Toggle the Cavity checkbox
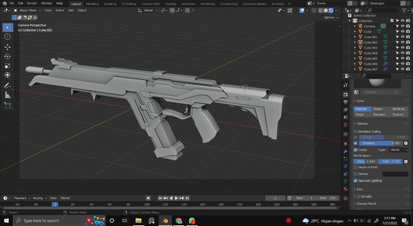 click(356, 150)
